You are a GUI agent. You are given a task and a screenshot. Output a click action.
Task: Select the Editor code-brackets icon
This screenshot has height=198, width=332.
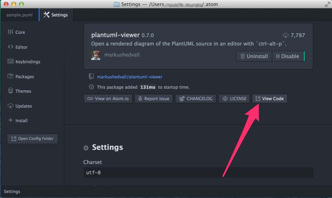click(10, 47)
